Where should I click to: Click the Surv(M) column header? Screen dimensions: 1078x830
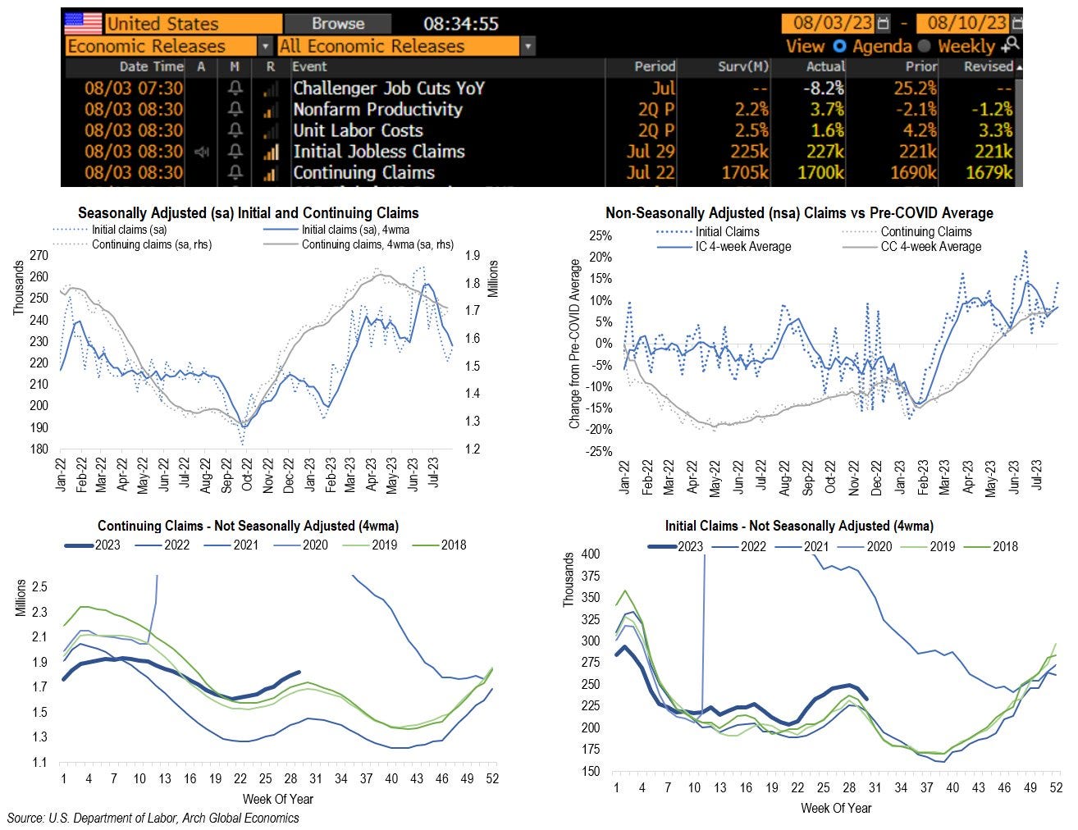(x=742, y=67)
